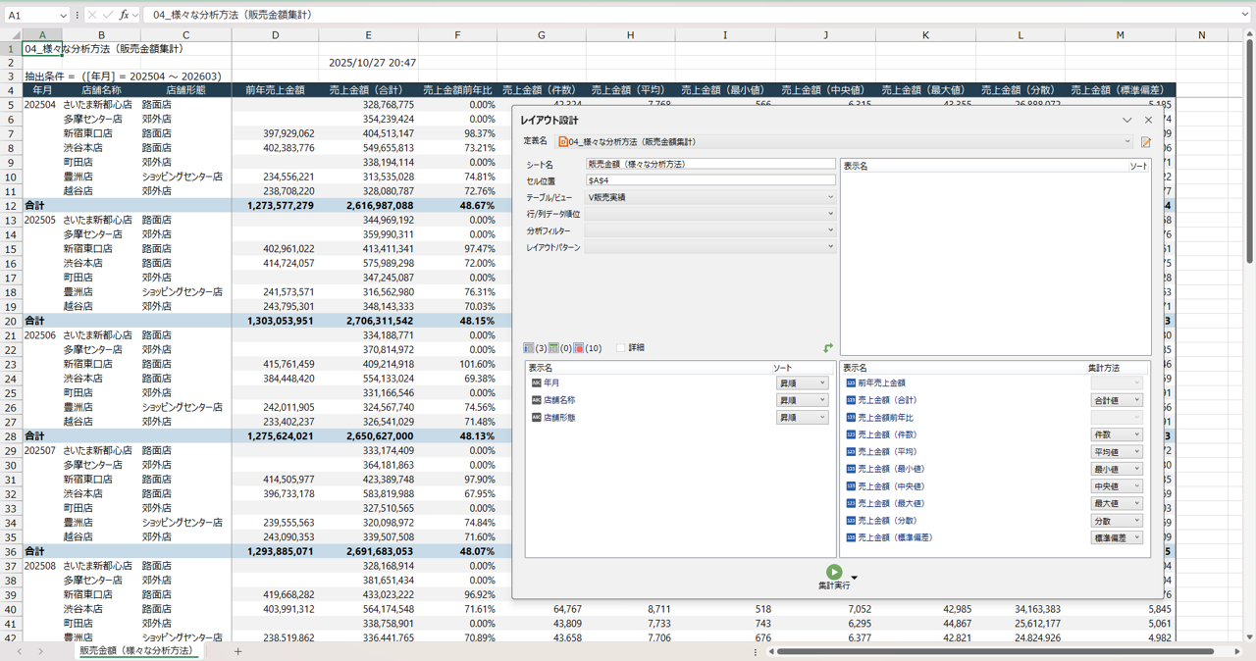Click the red data items icon (10)
Viewport: 1256px width, 661px height.
pyautogui.click(x=580, y=348)
